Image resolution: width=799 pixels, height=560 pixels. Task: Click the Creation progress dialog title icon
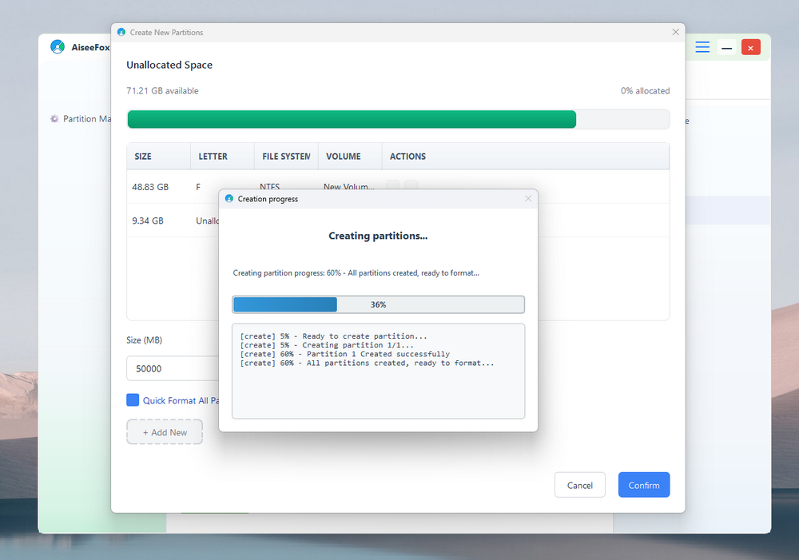tap(229, 199)
